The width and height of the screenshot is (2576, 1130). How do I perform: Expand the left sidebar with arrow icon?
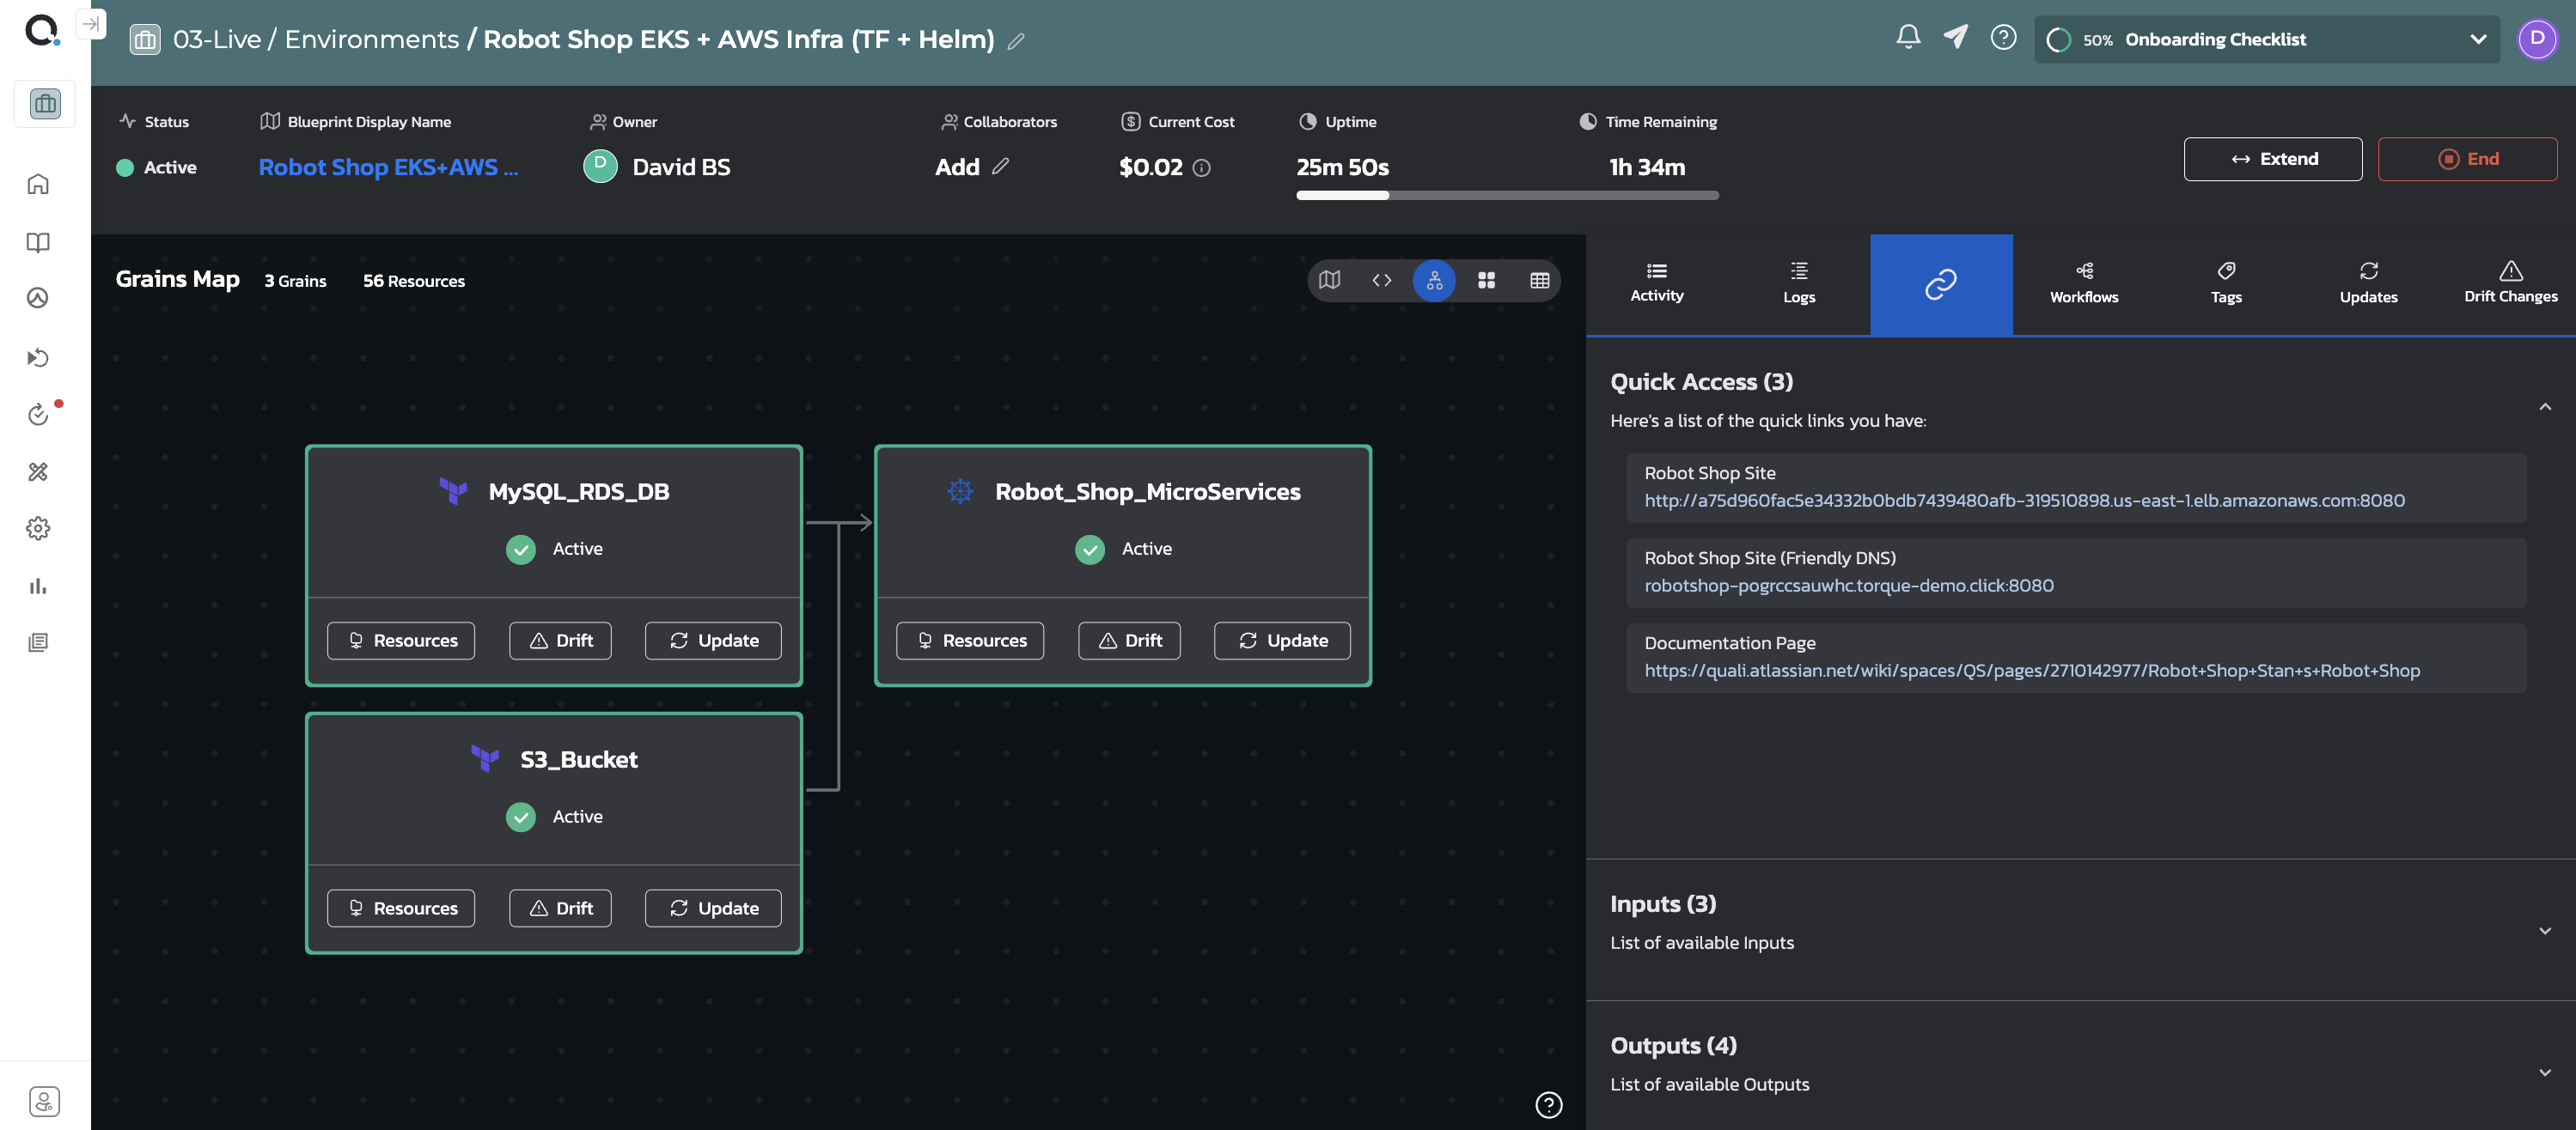click(91, 24)
